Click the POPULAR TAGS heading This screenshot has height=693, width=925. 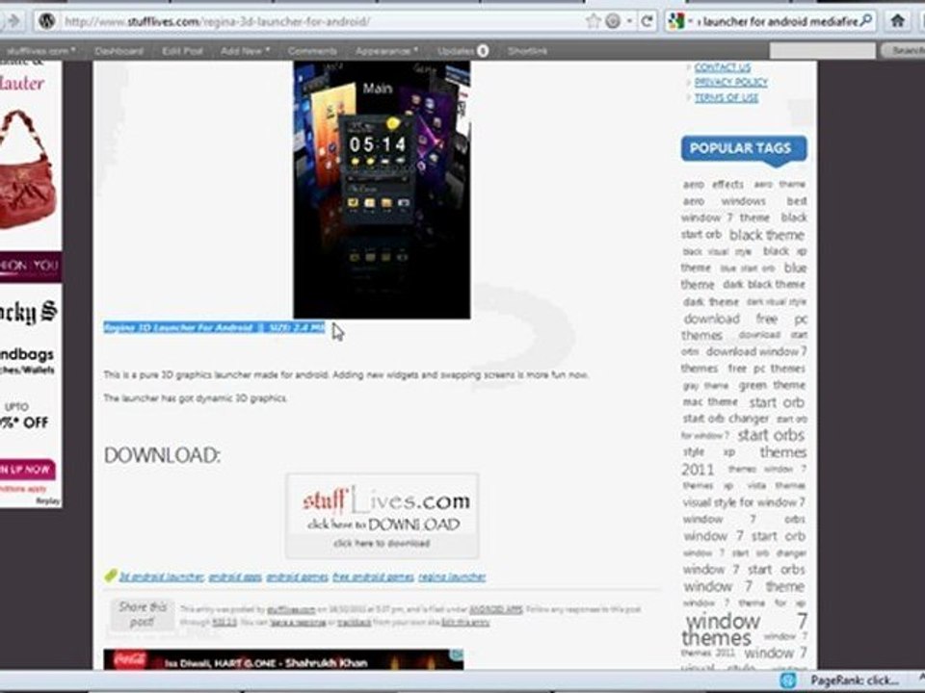(x=743, y=148)
